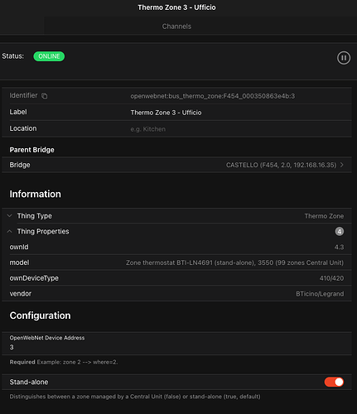The height and width of the screenshot is (414, 357).
Task: Click the Stand-alone description text
Action: (x=135, y=397)
